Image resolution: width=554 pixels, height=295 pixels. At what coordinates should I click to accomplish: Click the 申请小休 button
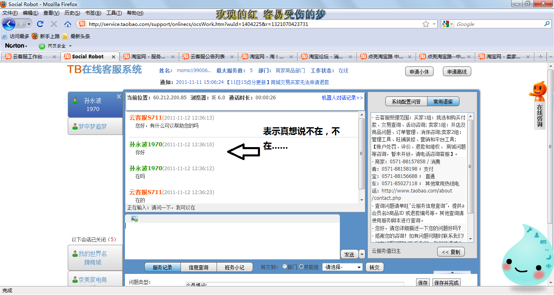[419, 72]
